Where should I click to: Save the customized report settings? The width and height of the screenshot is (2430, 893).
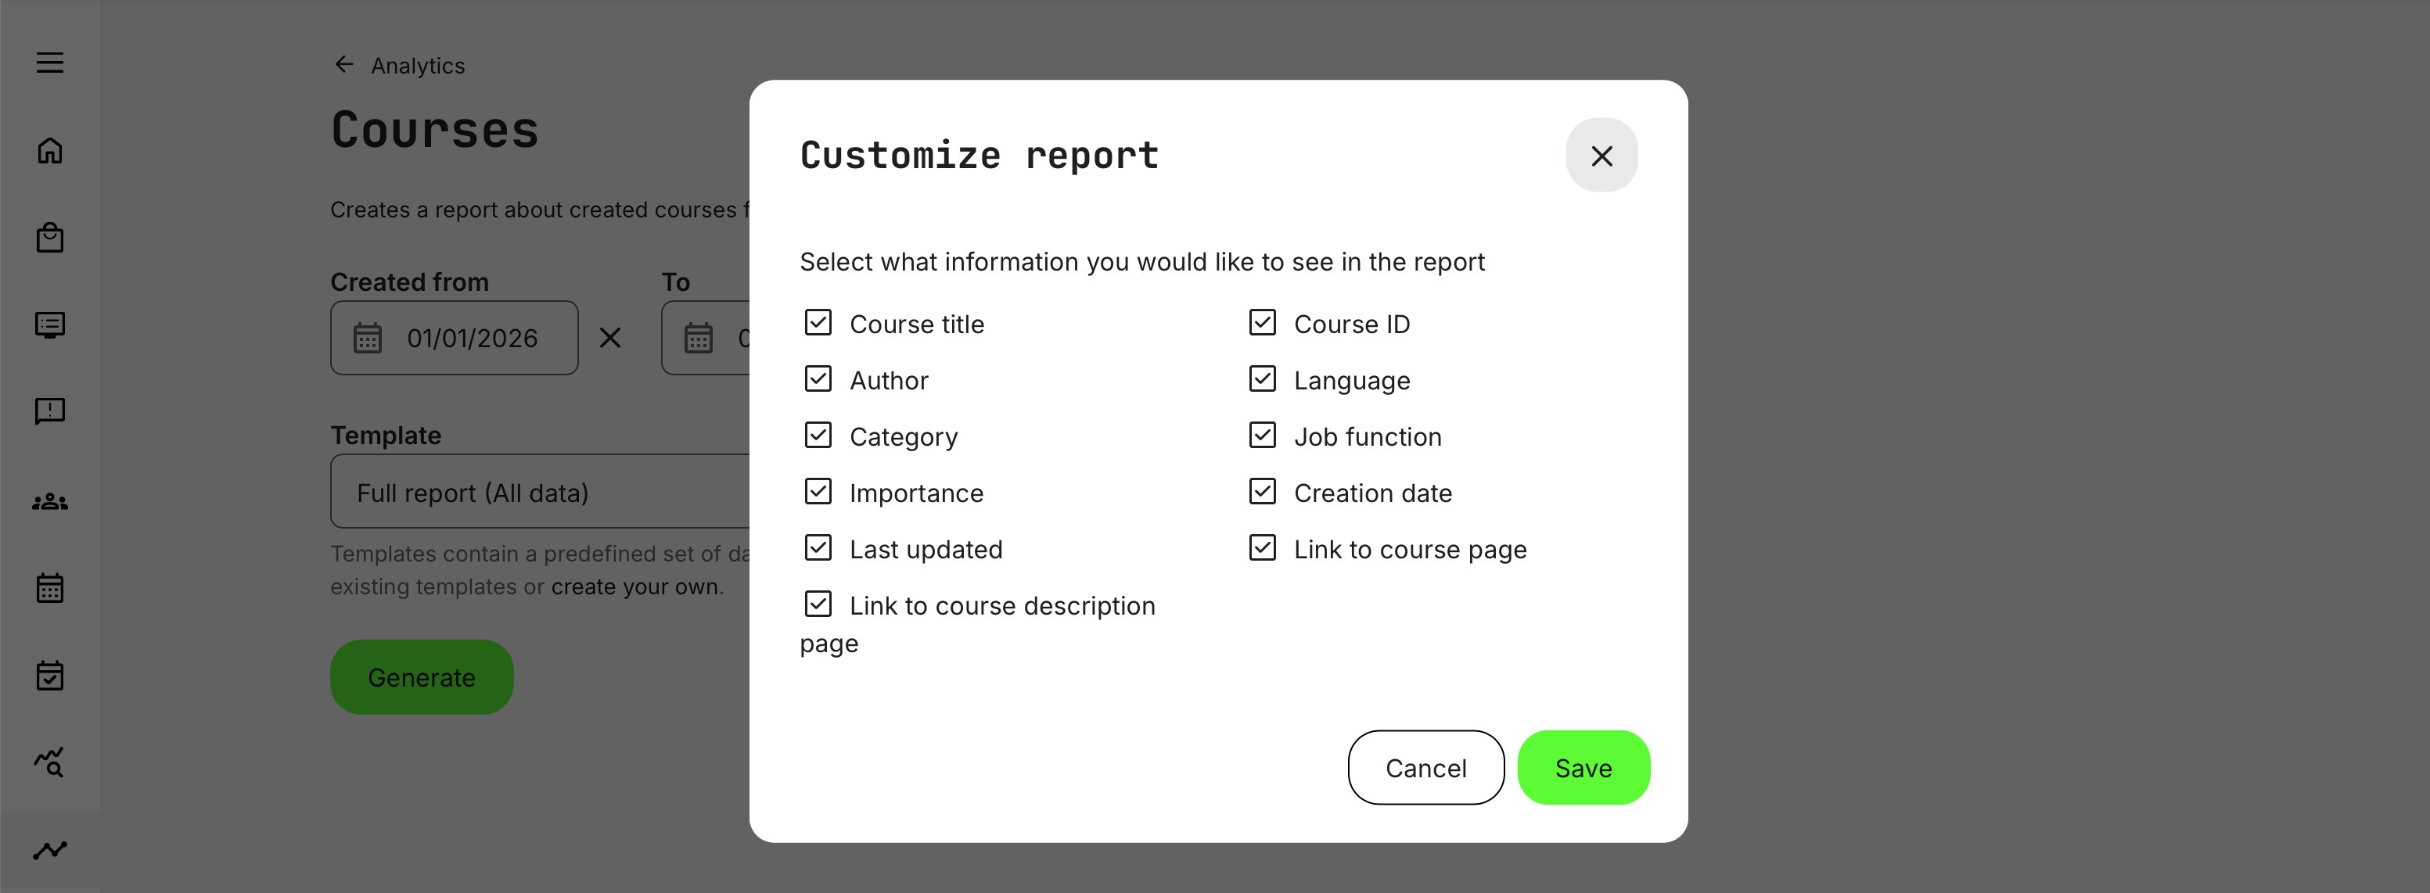(1583, 768)
